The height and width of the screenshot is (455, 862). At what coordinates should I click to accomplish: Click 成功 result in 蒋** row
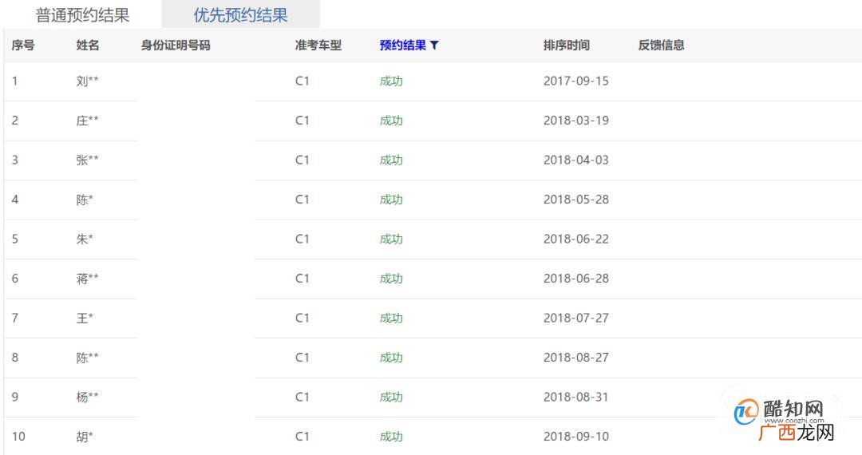point(391,279)
